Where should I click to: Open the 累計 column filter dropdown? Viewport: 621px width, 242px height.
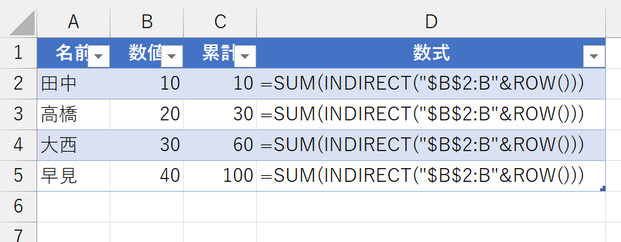click(245, 57)
